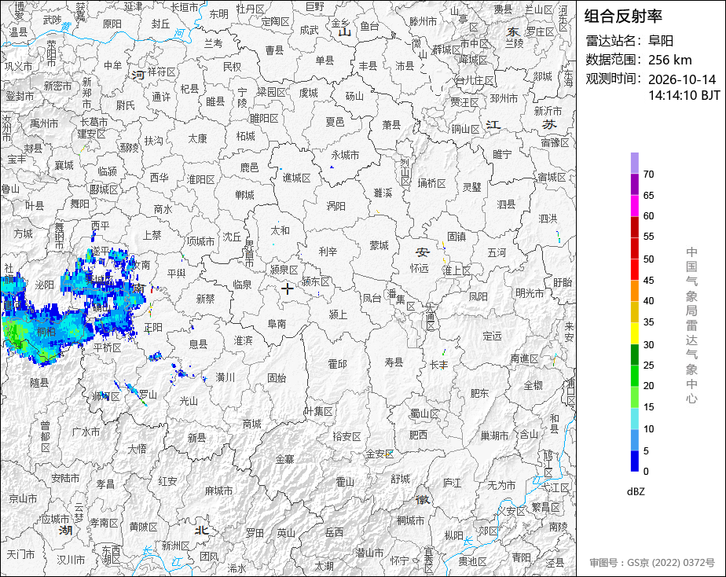726x577 pixels.
Task: Click the magenta 60 dBZ legend color
Action: click(x=634, y=206)
